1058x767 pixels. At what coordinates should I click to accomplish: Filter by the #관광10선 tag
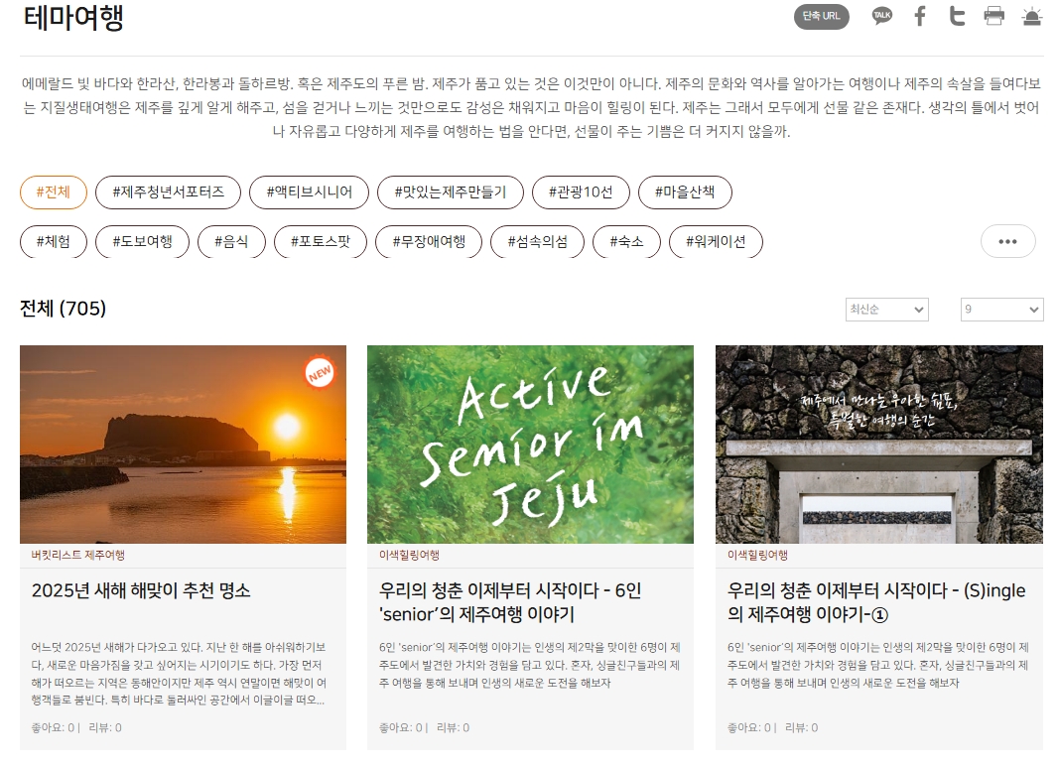581,192
